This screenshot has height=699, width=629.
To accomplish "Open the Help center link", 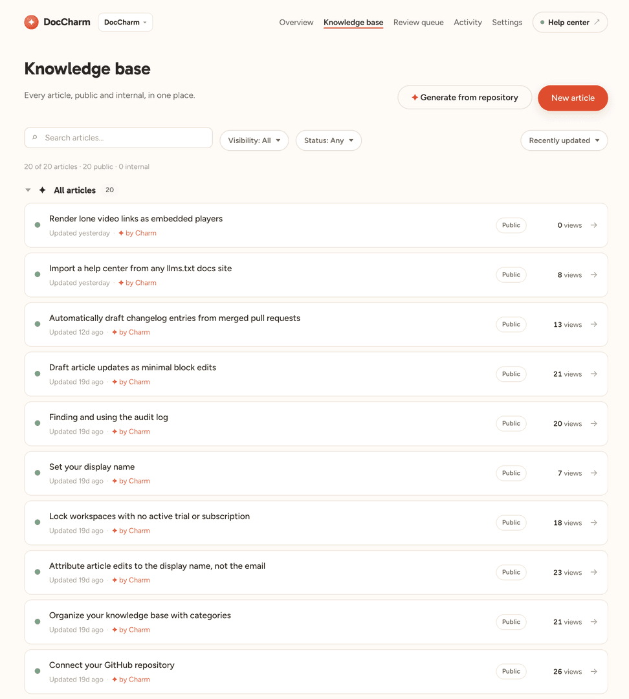I will pos(570,22).
